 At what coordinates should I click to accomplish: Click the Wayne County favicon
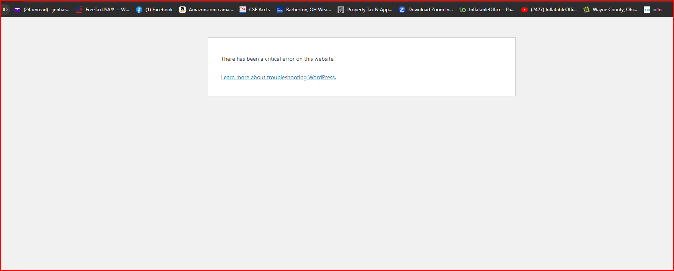tap(586, 10)
